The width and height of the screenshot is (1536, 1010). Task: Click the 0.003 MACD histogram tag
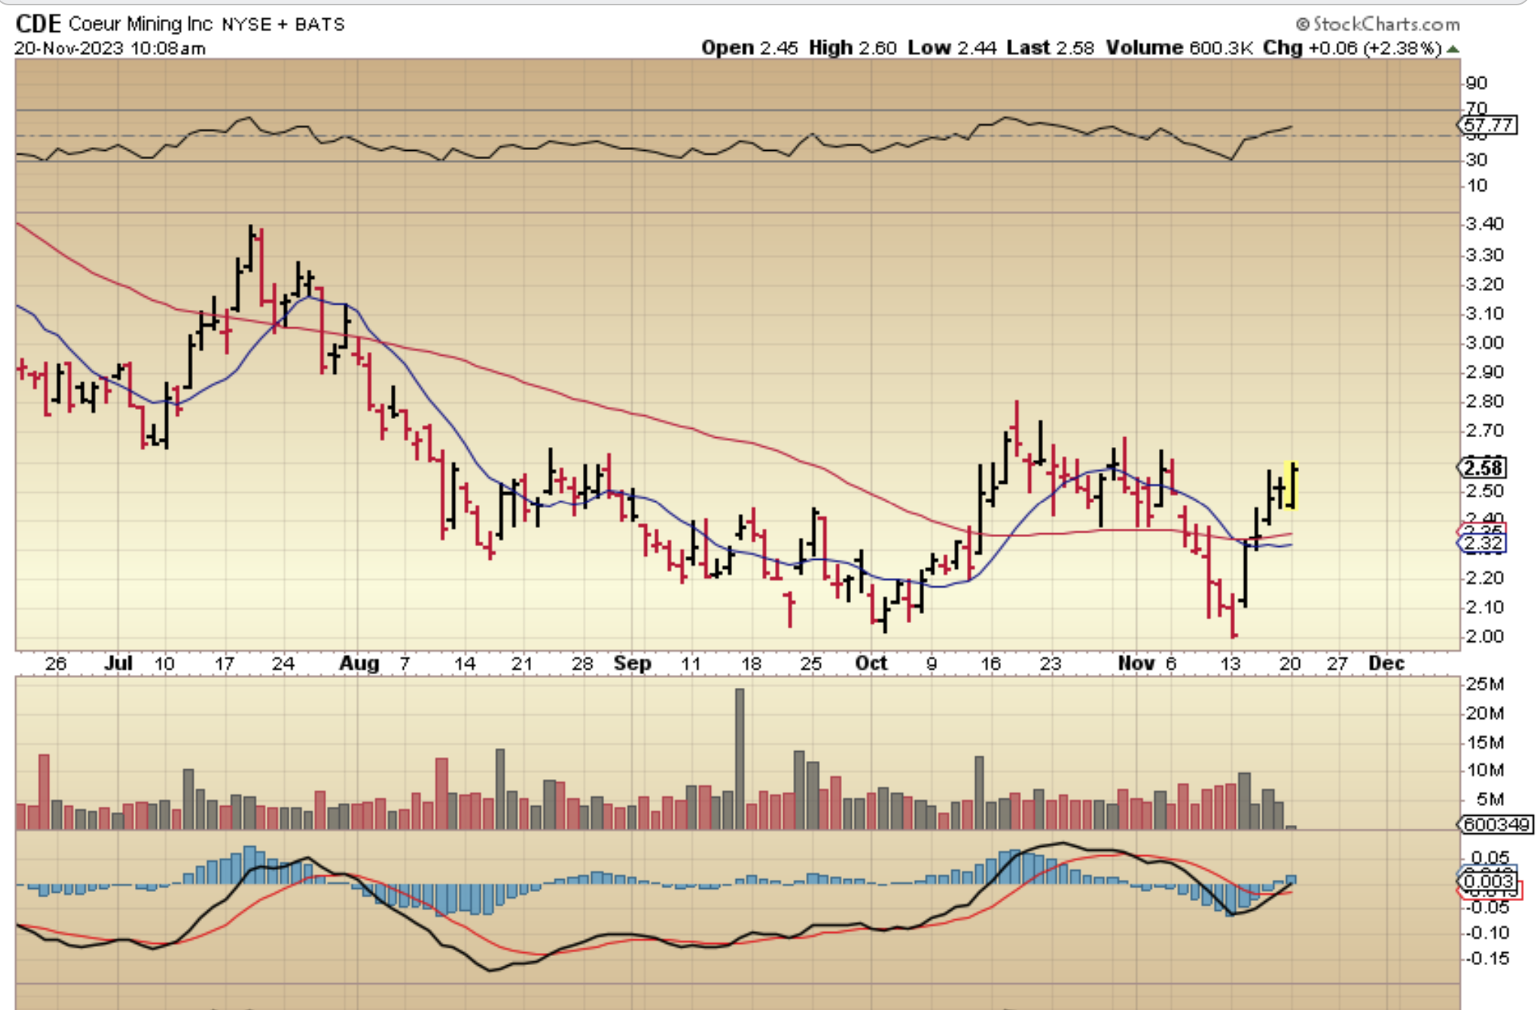pyautogui.click(x=1488, y=881)
